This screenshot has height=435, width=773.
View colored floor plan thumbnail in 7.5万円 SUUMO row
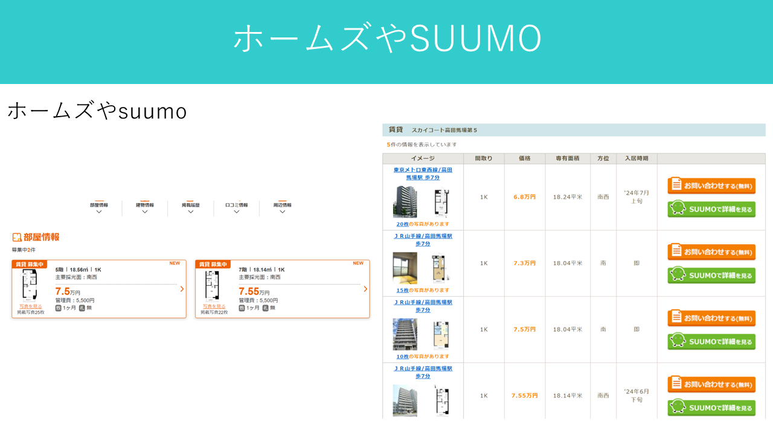(441, 334)
